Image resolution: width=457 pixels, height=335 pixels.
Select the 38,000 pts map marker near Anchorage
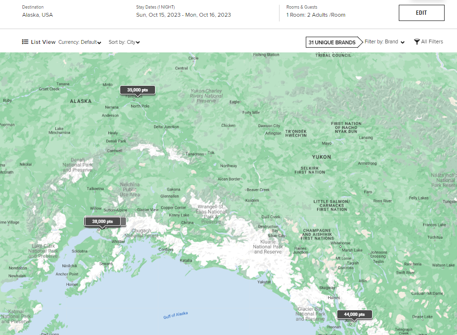[x=103, y=222]
